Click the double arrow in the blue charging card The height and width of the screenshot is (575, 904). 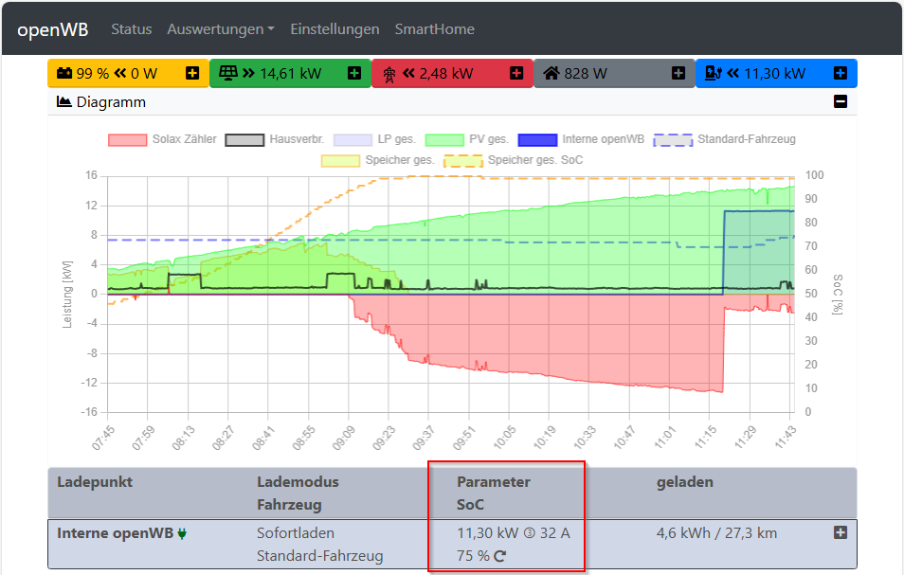coord(732,73)
